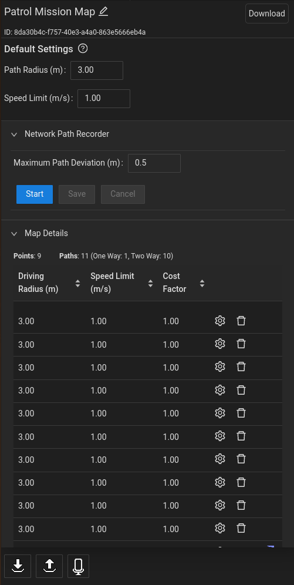The width and height of the screenshot is (294, 585).
Task: Click the download arrow icon in bottom toolbar
Action: (18, 566)
